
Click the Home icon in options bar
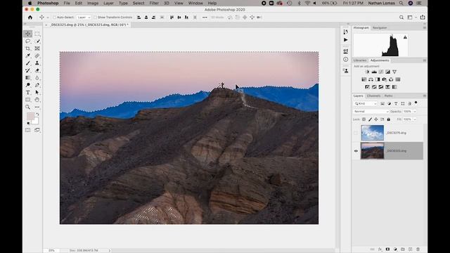[30, 17]
